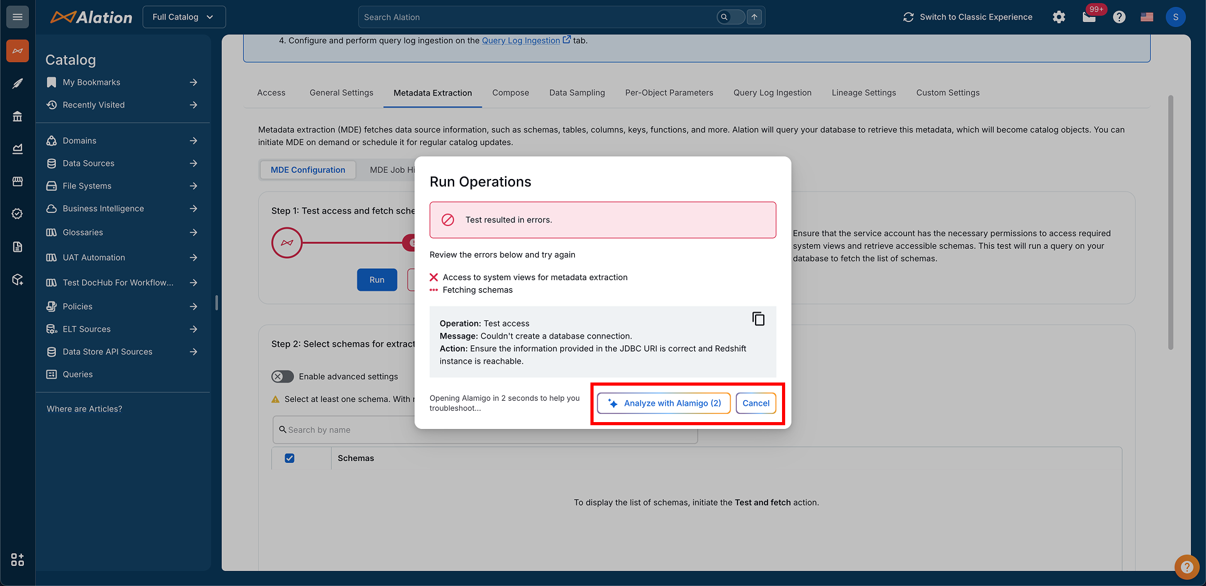The height and width of the screenshot is (586, 1206).
Task: Open the apps grid icon at sidebar bottom
Action: 18,560
